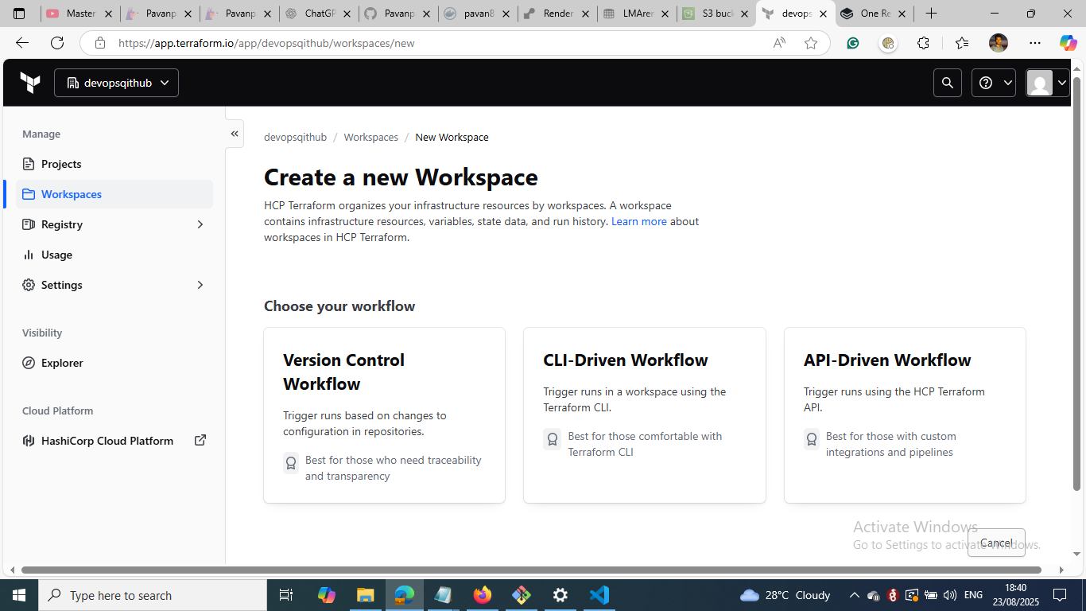Expand the Settings sidebar section

click(200, 285)
